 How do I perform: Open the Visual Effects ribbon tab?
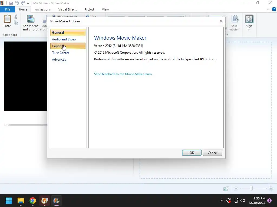tap(67, 9)
